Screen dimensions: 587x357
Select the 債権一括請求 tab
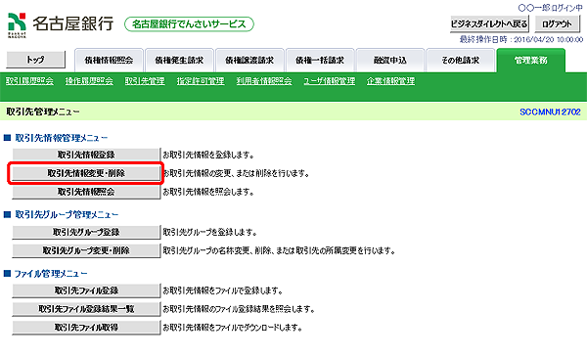pyautogui.click(x=320, y=61)
